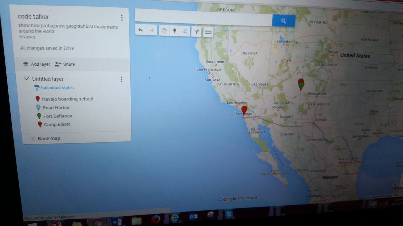Toggle the Untitled layer checkbox
The width and height of the screenshot is (403, 226).
(27, 79)
